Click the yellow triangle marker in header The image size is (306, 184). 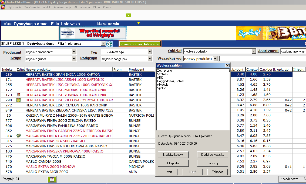(138, 23)
